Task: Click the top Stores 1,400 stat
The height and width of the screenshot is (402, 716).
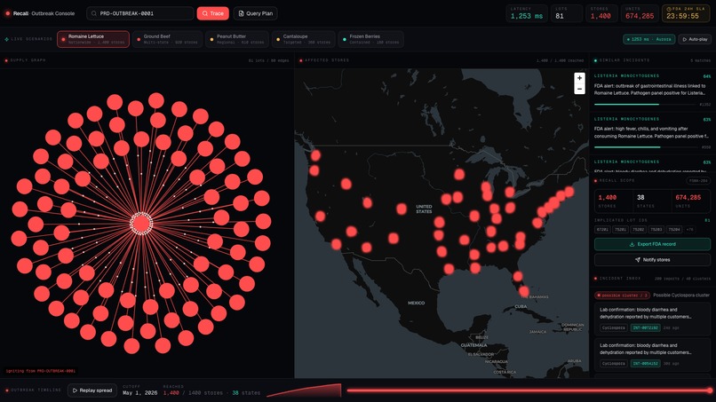Action: pyautogui.click(x=601, y=13)
